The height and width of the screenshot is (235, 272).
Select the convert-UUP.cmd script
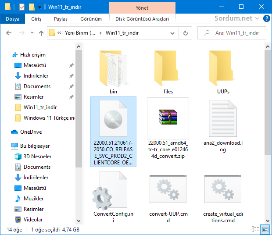pyautogui.click(x=168, y=199)
